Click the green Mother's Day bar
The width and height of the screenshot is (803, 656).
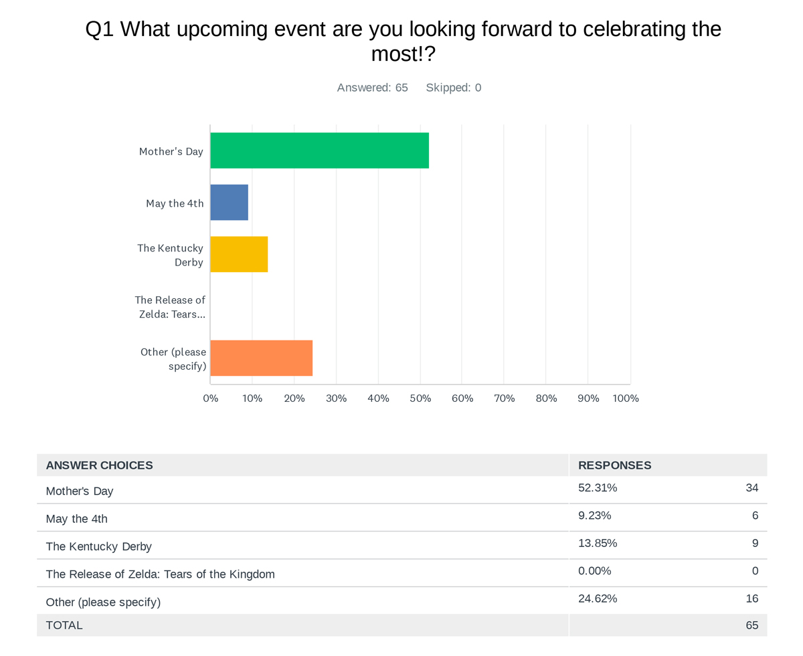tap(319, 150)
